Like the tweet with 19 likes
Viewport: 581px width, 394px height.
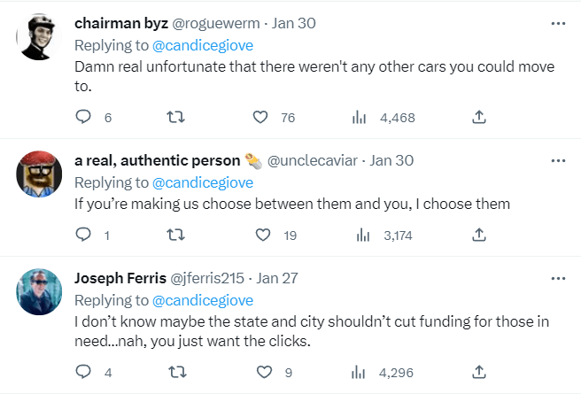263,235
